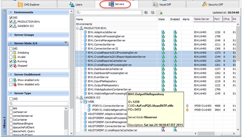This screenshot has width=242, height=137.
Task: Check the aps server type
Action: coord(11,108)
